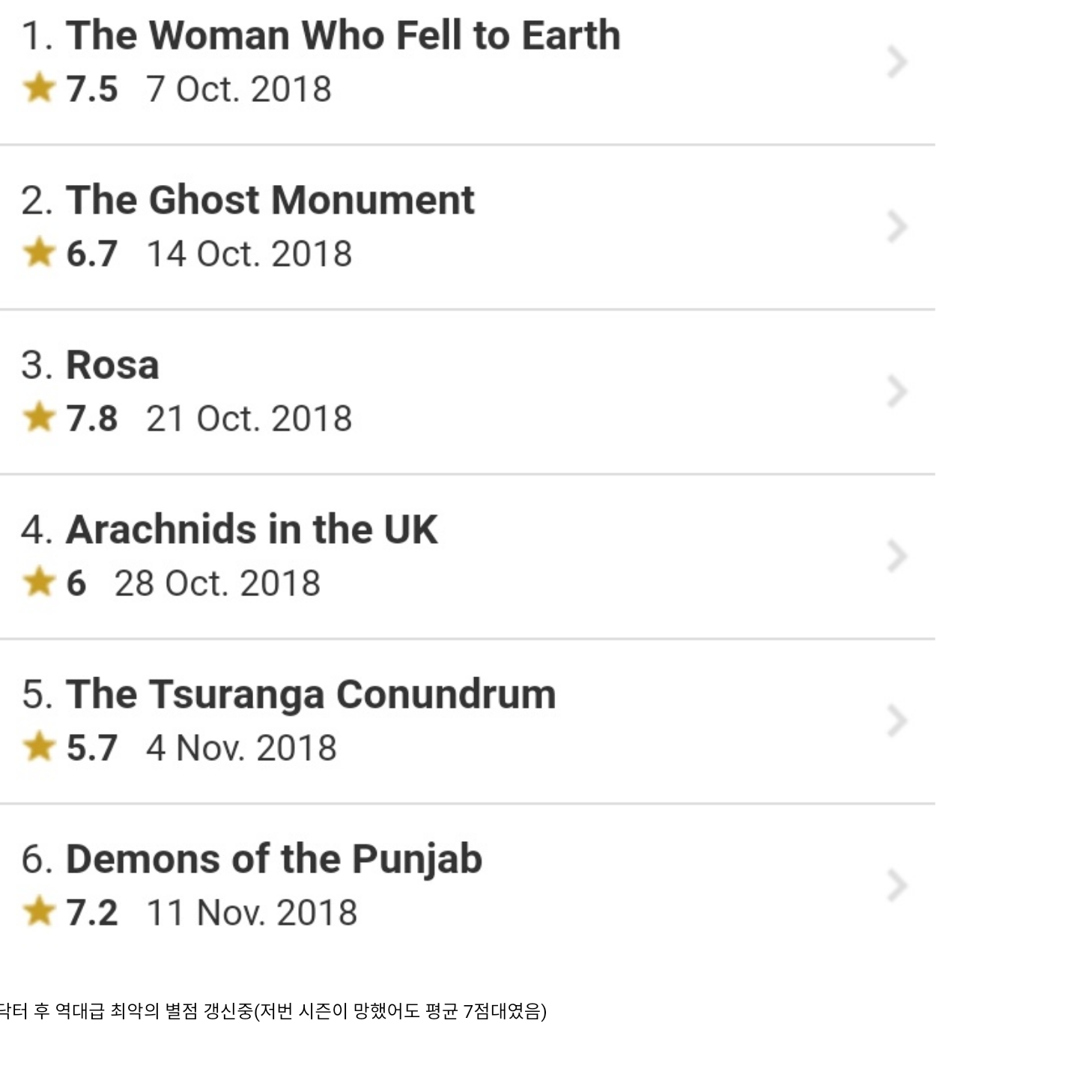
Task: Open Demons of the Punjab chevron arrow
Action: pos(897,885)
